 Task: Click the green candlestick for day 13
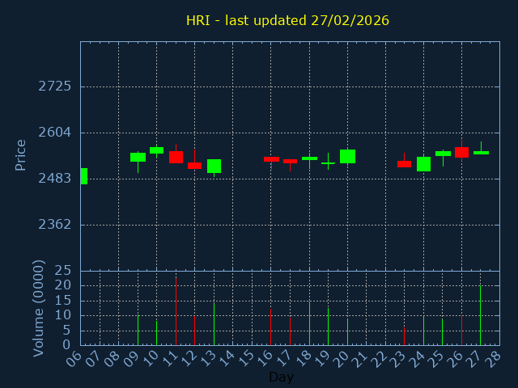click(214, 166)
